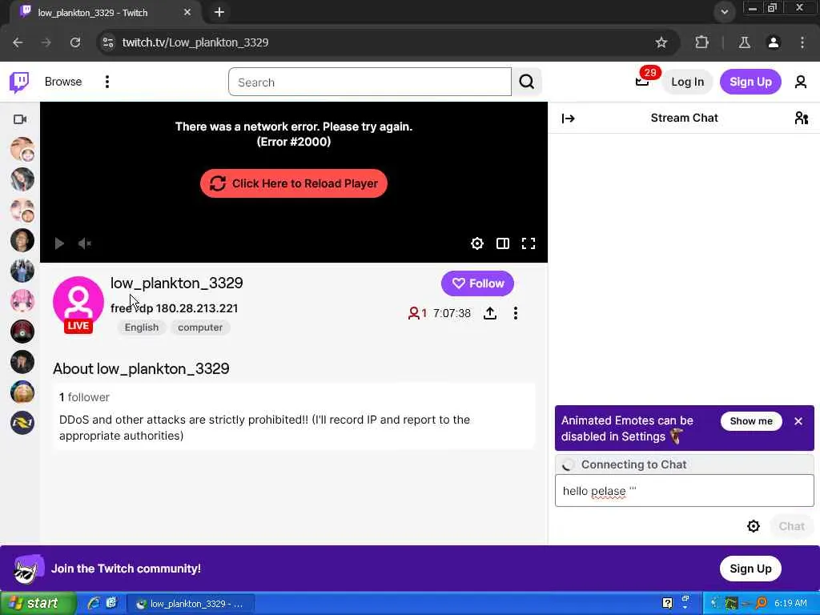Open the second sidebar avatar with long dark hair
820x615 pixels.
pos(22,180)
